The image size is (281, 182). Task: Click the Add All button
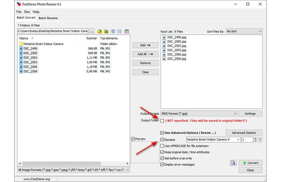pyautogui.click(x=145, y=54)
